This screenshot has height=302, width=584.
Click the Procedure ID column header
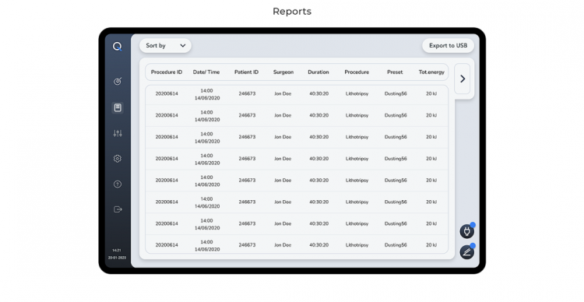click(167, 72)
